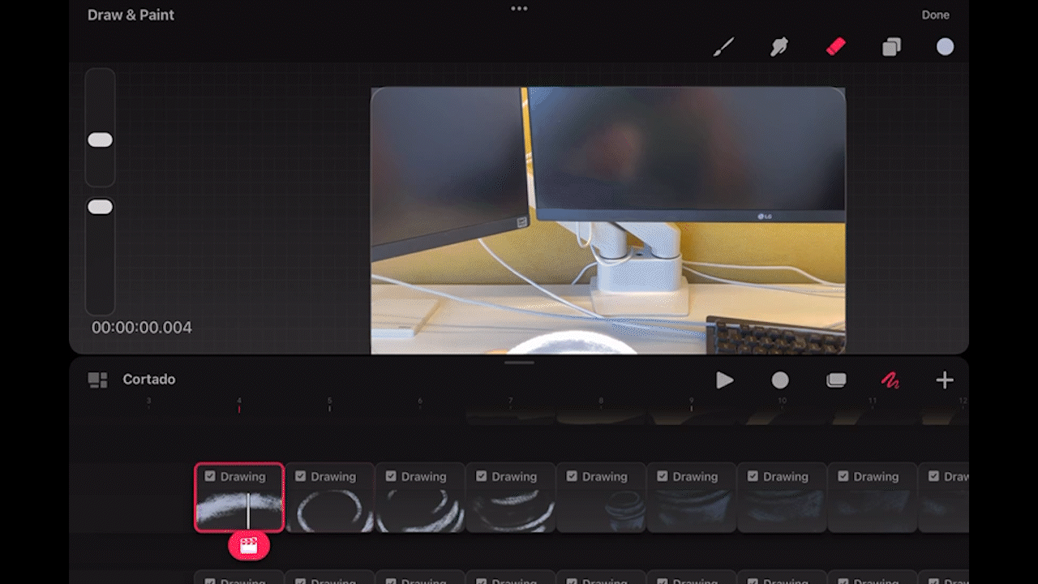Click the Draw & Paint title
The width and height of the screenshot is (1038, 584).
pos(131,15)
